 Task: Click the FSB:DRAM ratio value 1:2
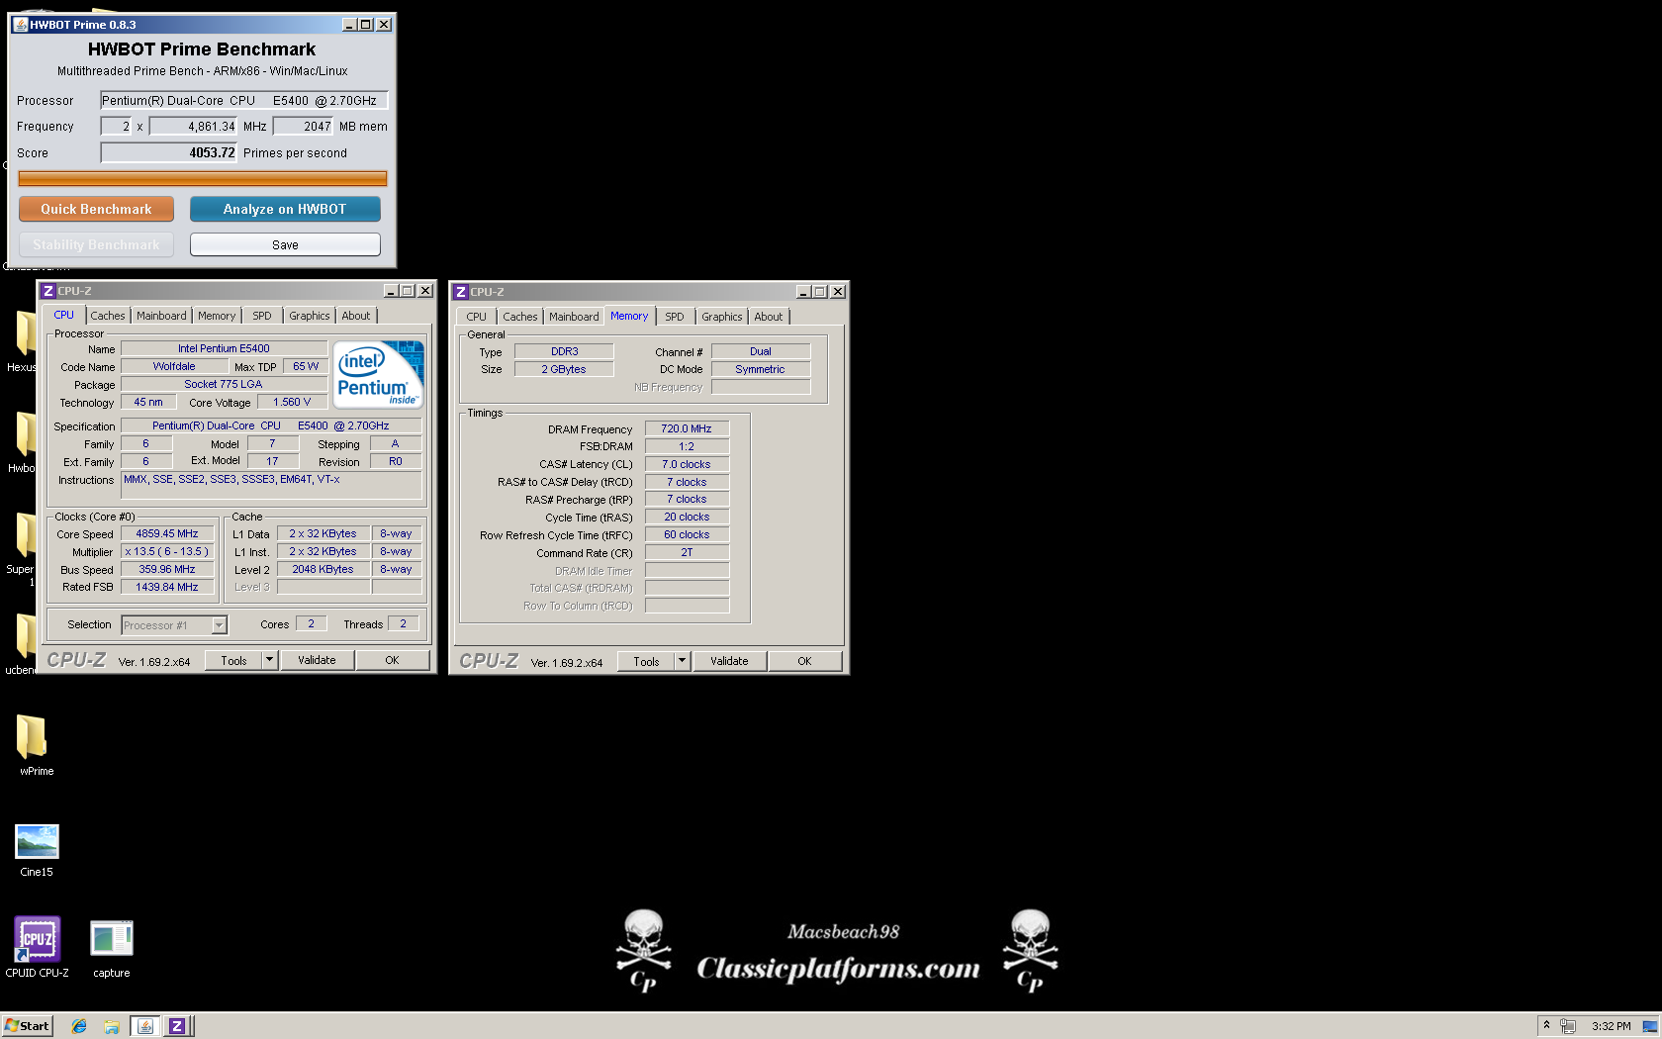coord(687,446)
